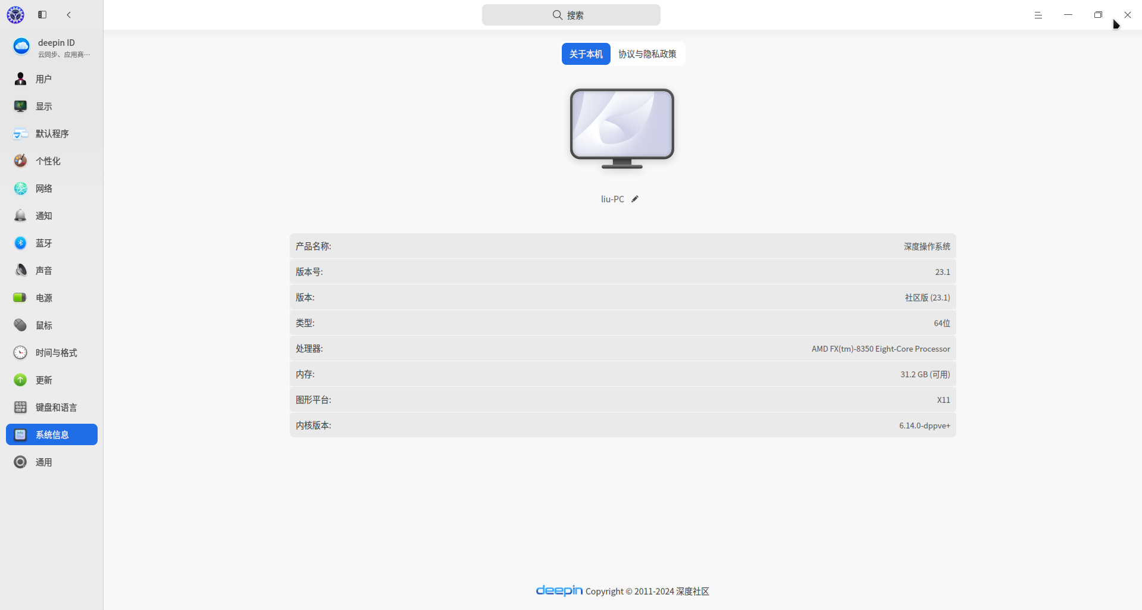The image size is (1142, 610).
Task: Open the 默认程序 icon
Action: [20, 133]
